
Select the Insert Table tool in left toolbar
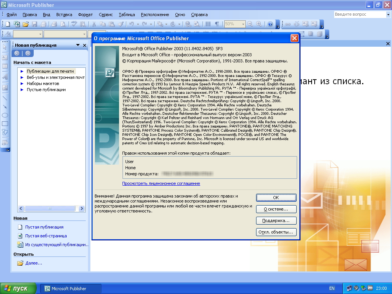(x=5, y=67)
